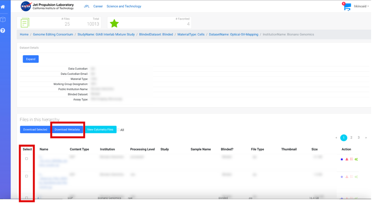Screen dimensions: 374x203
Task: Open the home icon in left sidebar
Action: (x=3, y=7)
